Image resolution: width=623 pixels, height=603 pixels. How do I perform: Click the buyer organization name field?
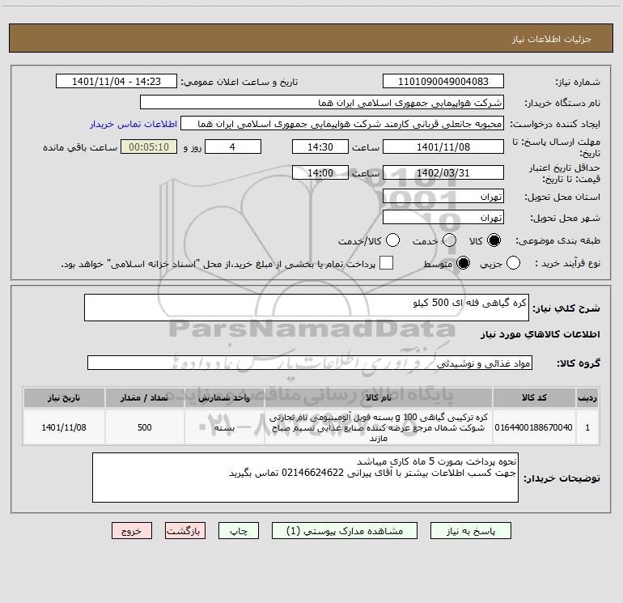click(322, 103)
